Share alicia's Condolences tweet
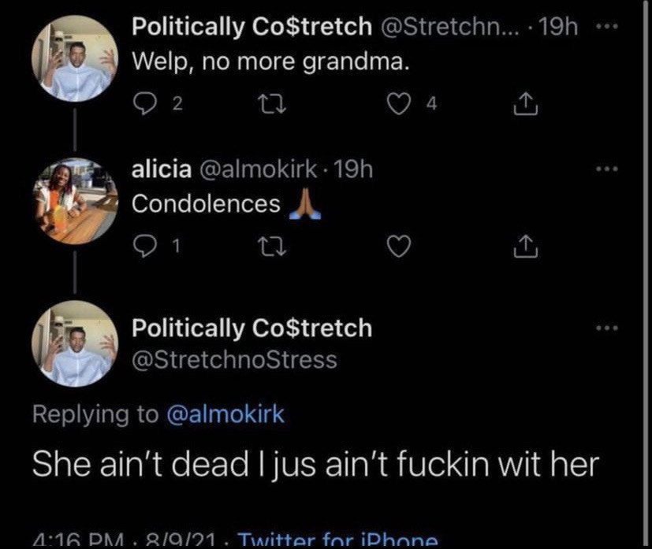 pyautogui.click(x=526, y=248)
